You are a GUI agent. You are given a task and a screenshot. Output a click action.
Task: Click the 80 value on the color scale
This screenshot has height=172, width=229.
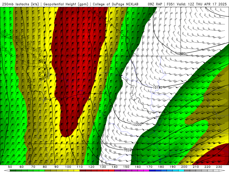(45, 167)
